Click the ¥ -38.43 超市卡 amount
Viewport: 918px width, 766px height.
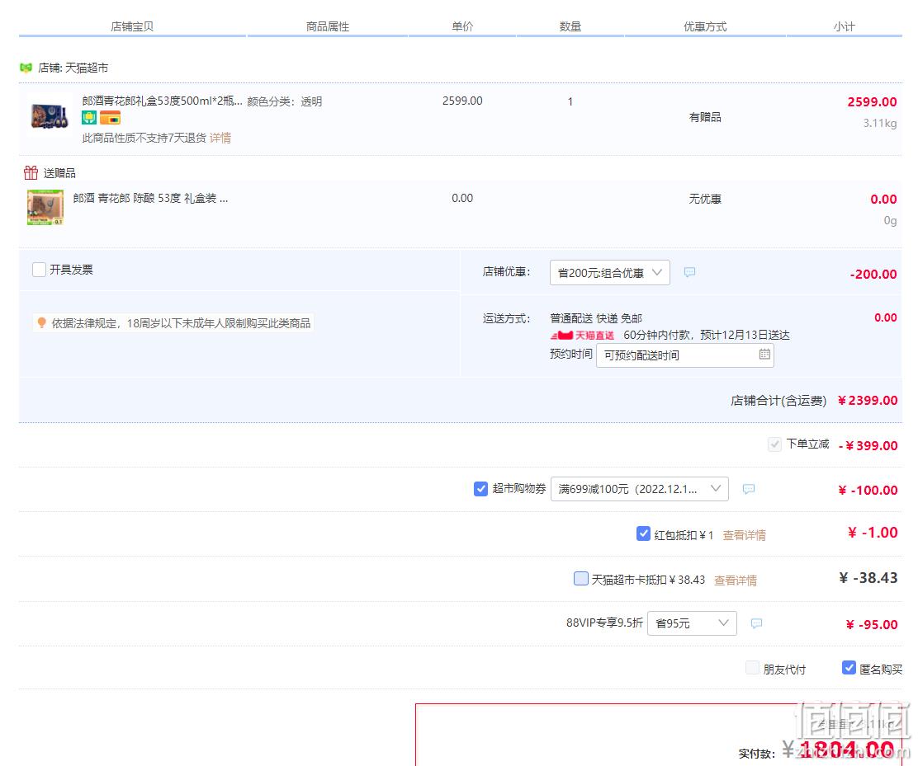coord(868,578)
